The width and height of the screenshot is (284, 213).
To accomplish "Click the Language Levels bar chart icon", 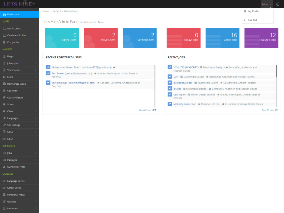I will tap(4, 181).
